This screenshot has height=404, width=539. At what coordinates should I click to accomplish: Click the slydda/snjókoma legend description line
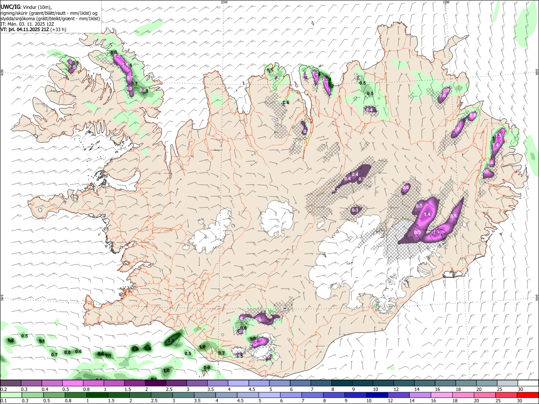click(x=50, y=19)
